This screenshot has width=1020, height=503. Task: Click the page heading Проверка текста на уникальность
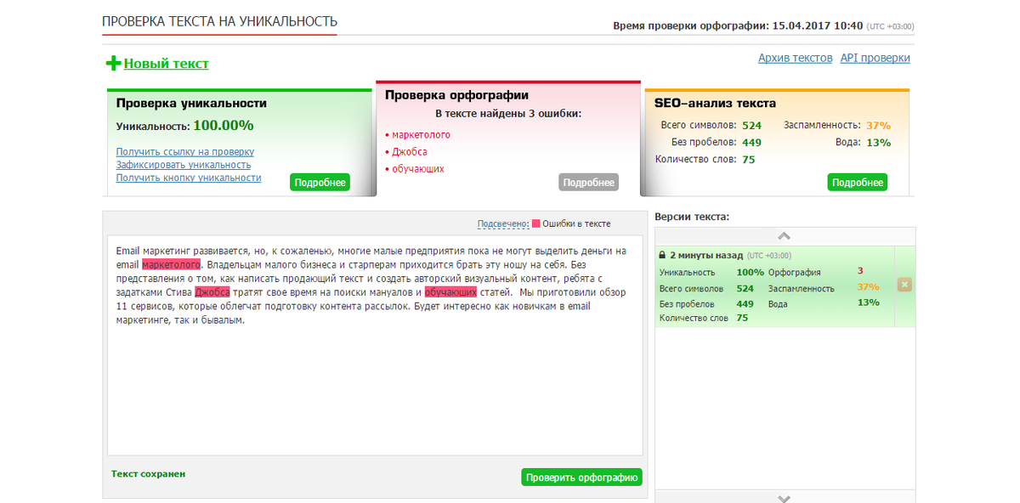click(x=219, y=20)
